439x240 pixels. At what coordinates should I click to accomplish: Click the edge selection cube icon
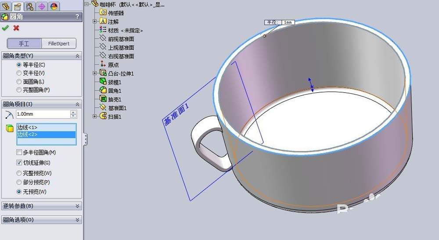[10, 128]
